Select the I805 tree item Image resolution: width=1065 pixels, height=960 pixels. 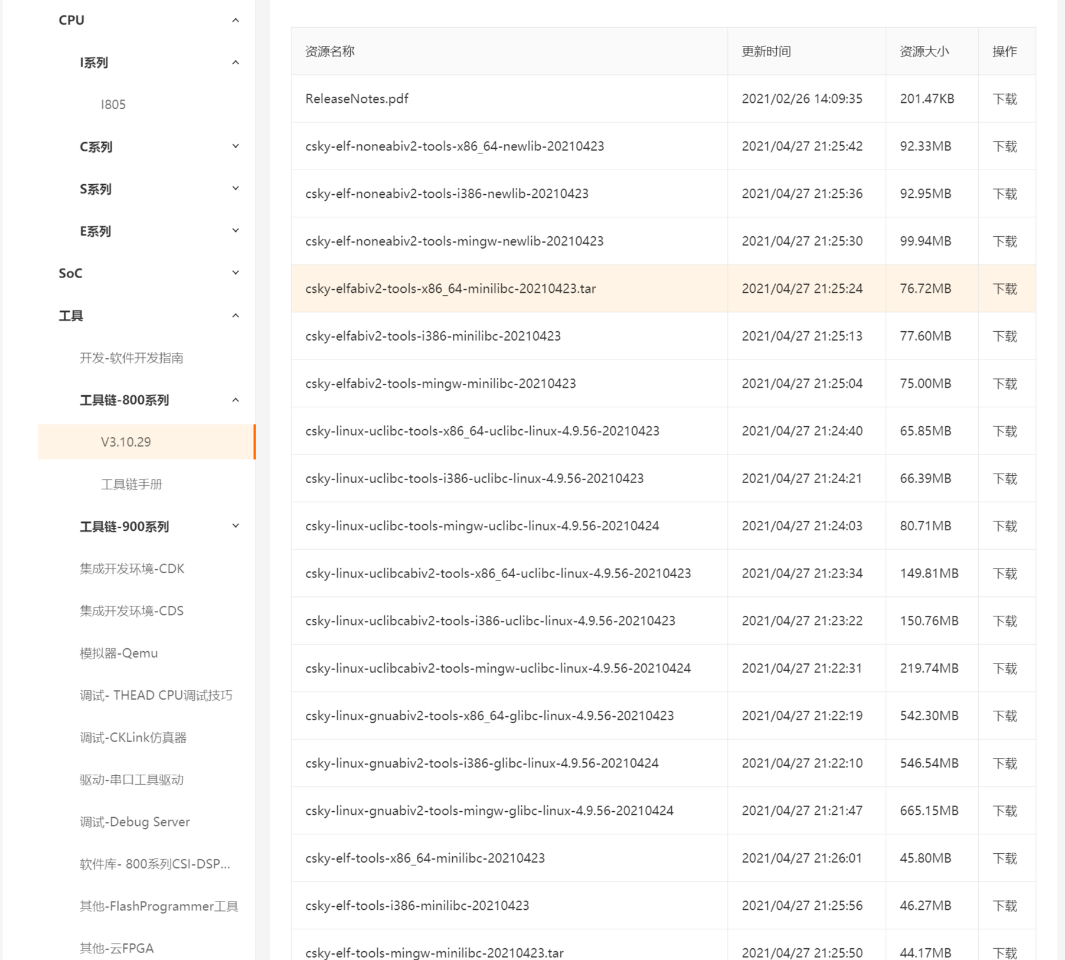[x=113, y=105]
